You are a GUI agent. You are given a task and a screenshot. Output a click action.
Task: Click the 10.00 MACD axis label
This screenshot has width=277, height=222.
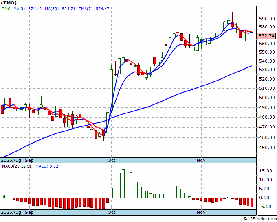[x=266, y=180]
